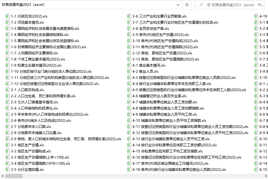Click the refresh button beside address bar

(x=187, y=5)
